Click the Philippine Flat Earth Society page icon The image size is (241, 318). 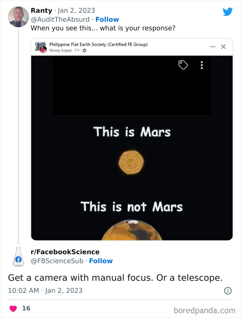click(x=41, y=47)
